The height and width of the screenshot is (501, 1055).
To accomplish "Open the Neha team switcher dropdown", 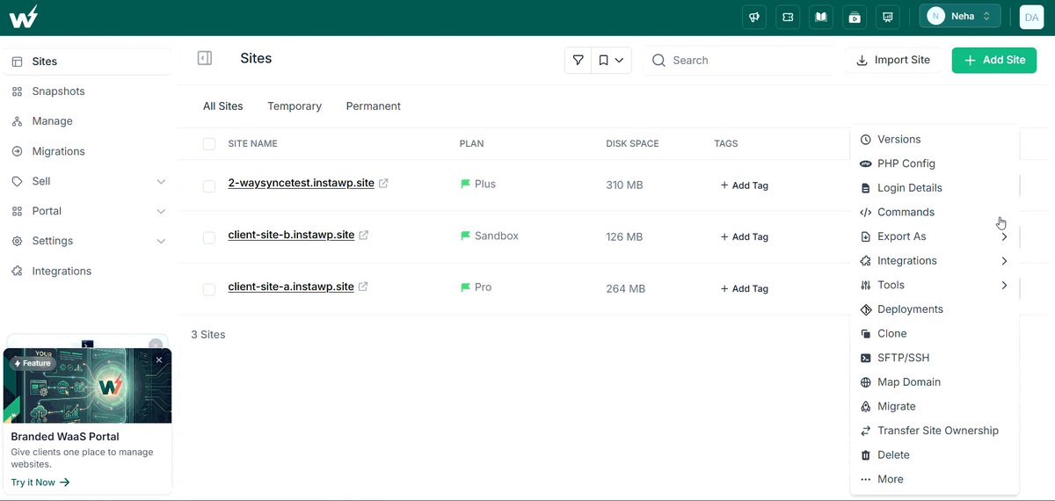I will 960,16.
